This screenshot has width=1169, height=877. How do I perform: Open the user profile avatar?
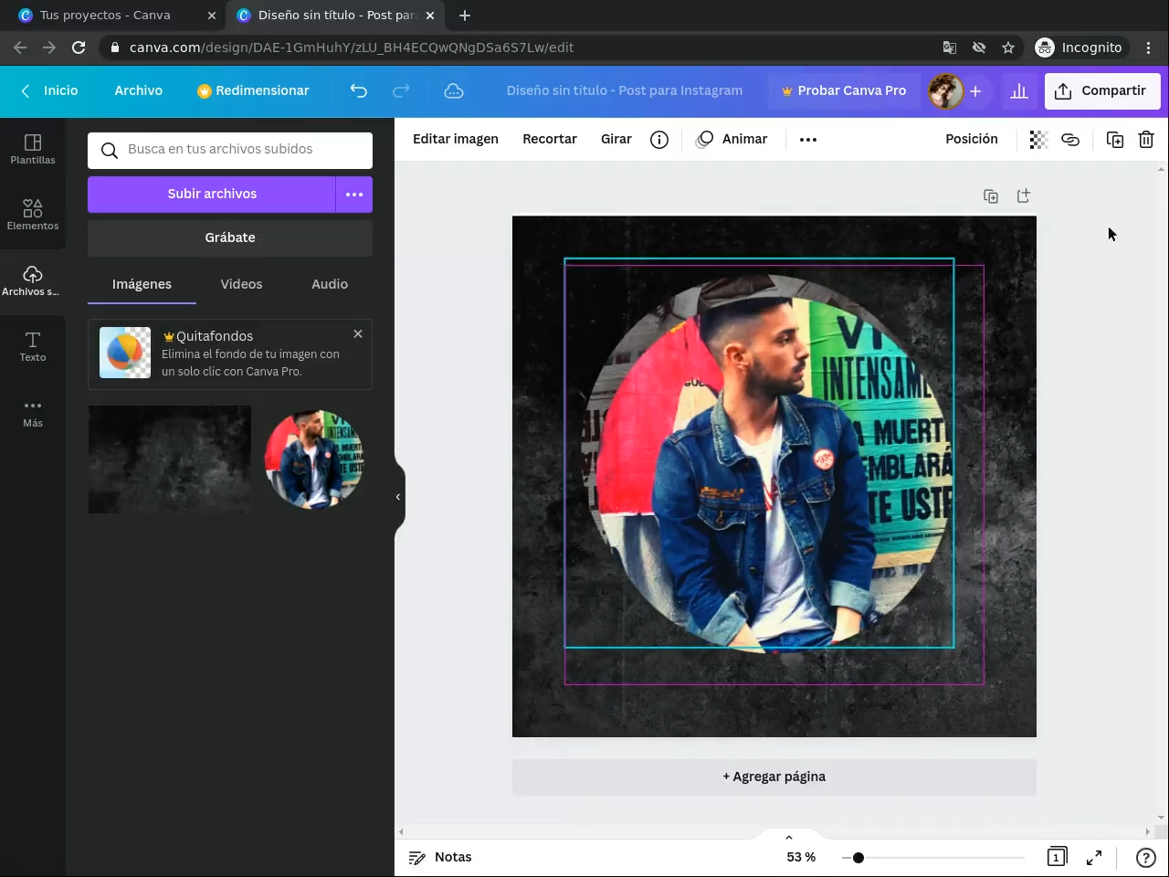point(945,90)
